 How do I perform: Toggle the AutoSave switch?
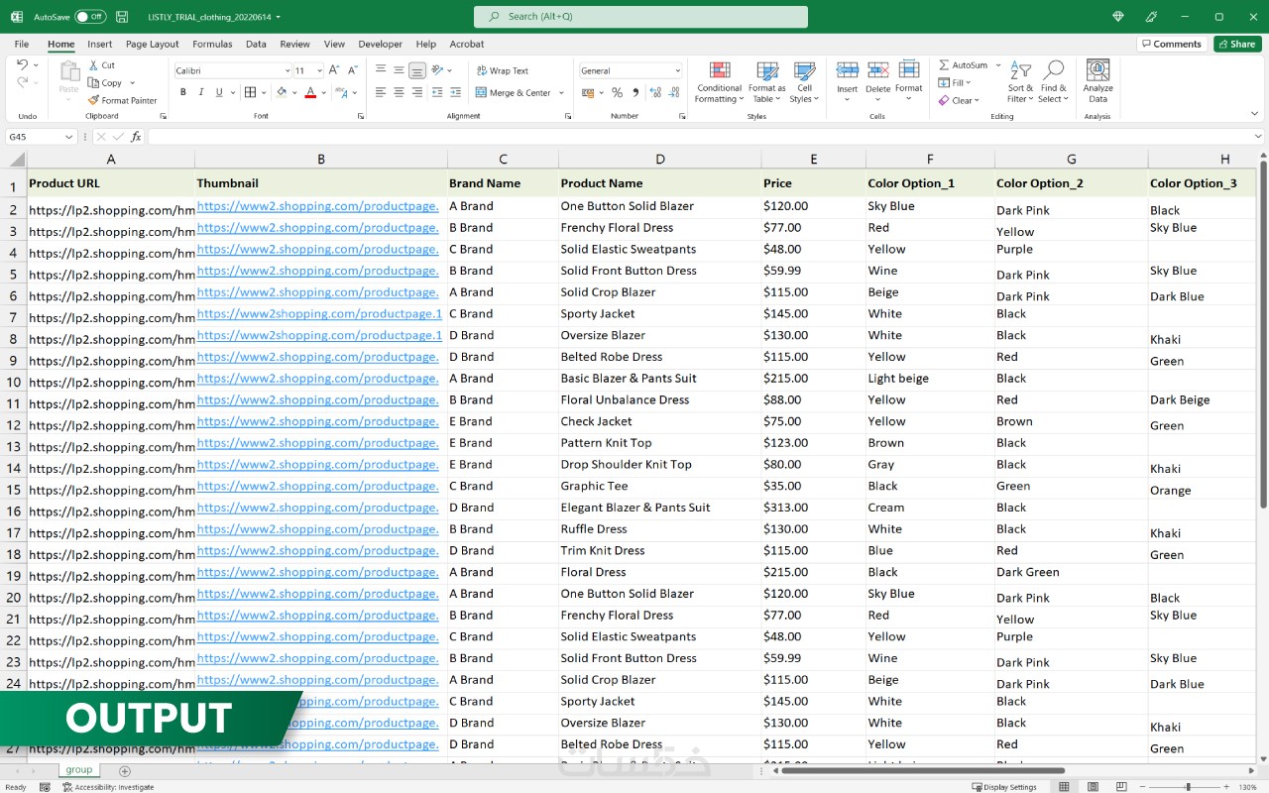90,17
